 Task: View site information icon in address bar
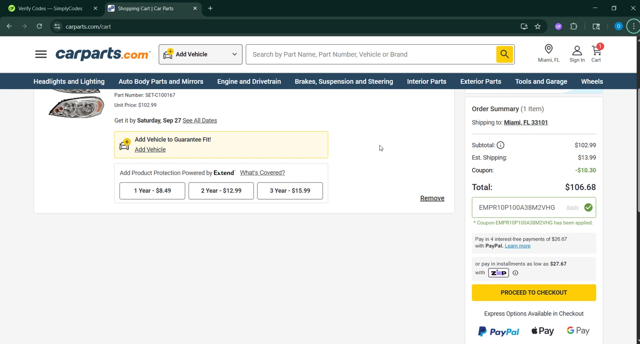click(57, 26)
